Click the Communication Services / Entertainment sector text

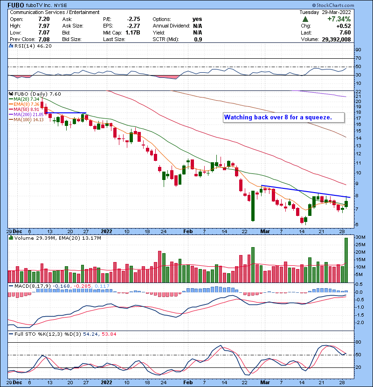pos(55,12)
